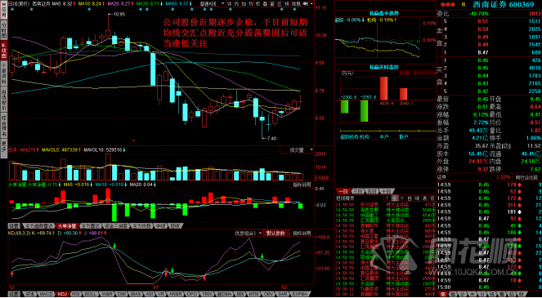Click the 全 filter icon in 短线精灵
542x298 pixels.
(394, 198)
